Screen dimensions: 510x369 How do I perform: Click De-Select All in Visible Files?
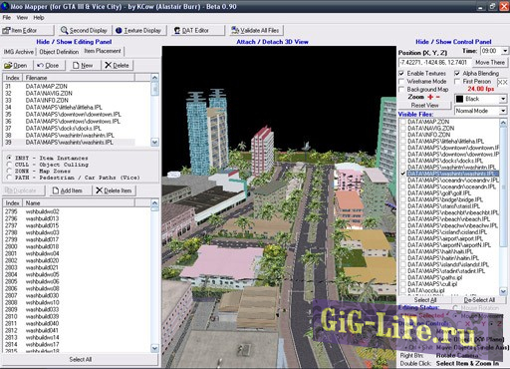point(479,300)
